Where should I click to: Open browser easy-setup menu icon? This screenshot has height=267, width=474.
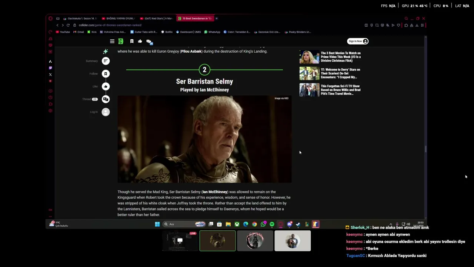tap(422, 25)
